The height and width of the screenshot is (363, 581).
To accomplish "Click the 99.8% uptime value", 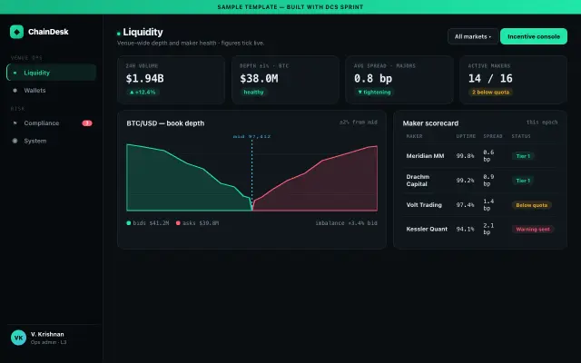I will click(465, 156).
